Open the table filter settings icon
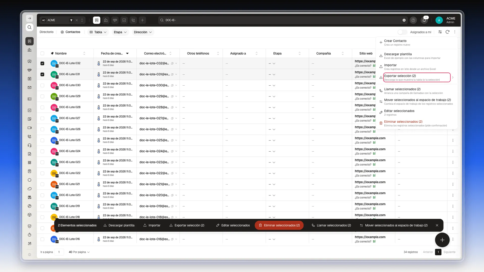 point(440,32)
